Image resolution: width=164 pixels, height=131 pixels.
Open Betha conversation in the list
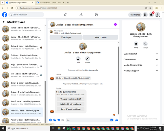click(22, 47)
